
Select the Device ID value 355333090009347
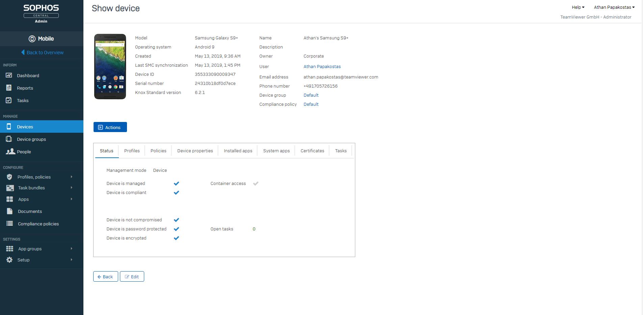pos(215,74)
